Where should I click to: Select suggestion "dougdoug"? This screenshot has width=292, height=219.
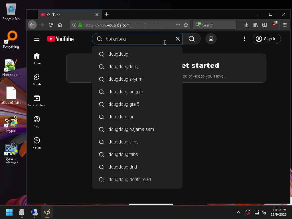137,54
